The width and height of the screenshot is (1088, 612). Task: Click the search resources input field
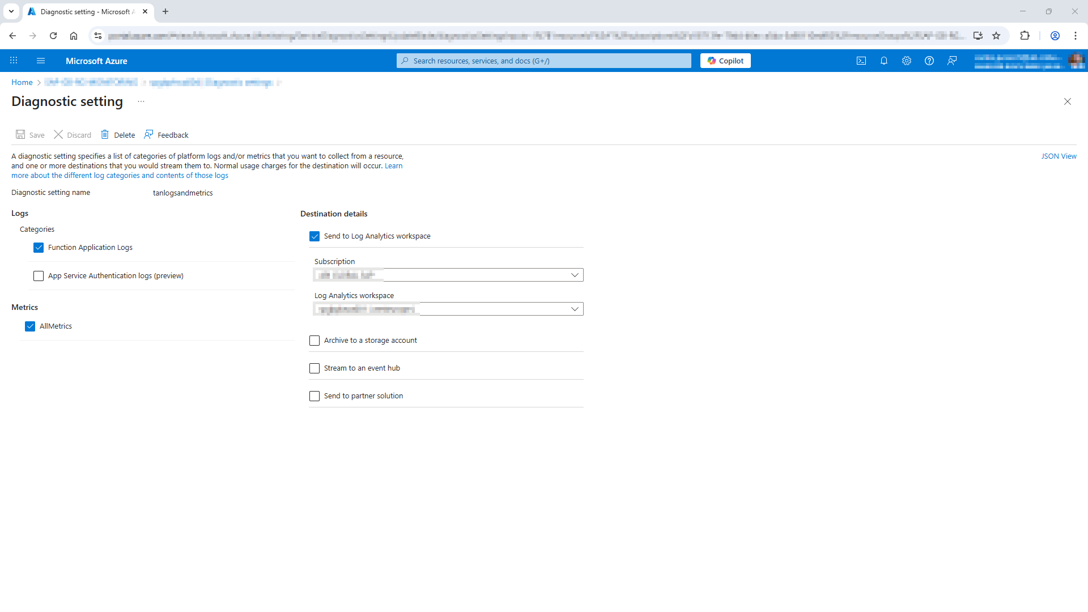click(544, 61)
